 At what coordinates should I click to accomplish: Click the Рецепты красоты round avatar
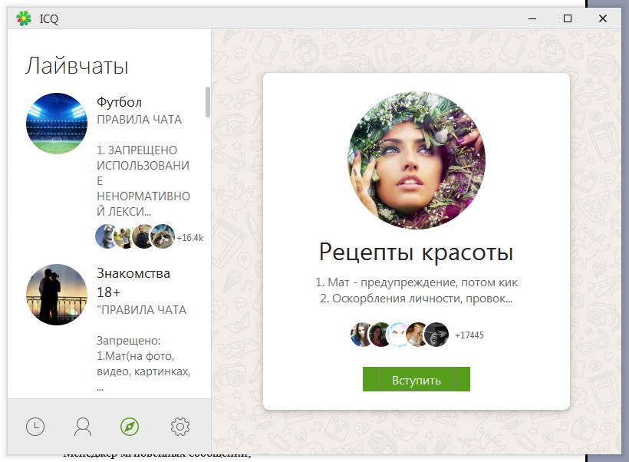click(x=417, y=160)
